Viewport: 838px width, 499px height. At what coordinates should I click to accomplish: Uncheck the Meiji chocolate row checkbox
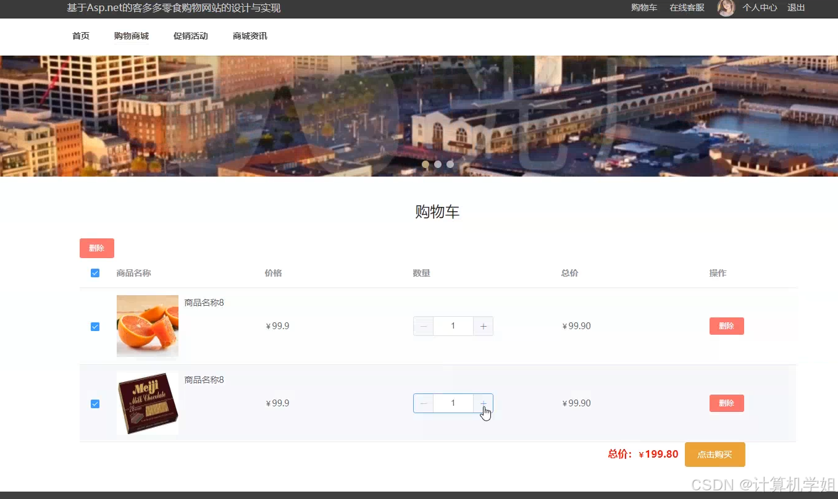[x=95, y=404]
